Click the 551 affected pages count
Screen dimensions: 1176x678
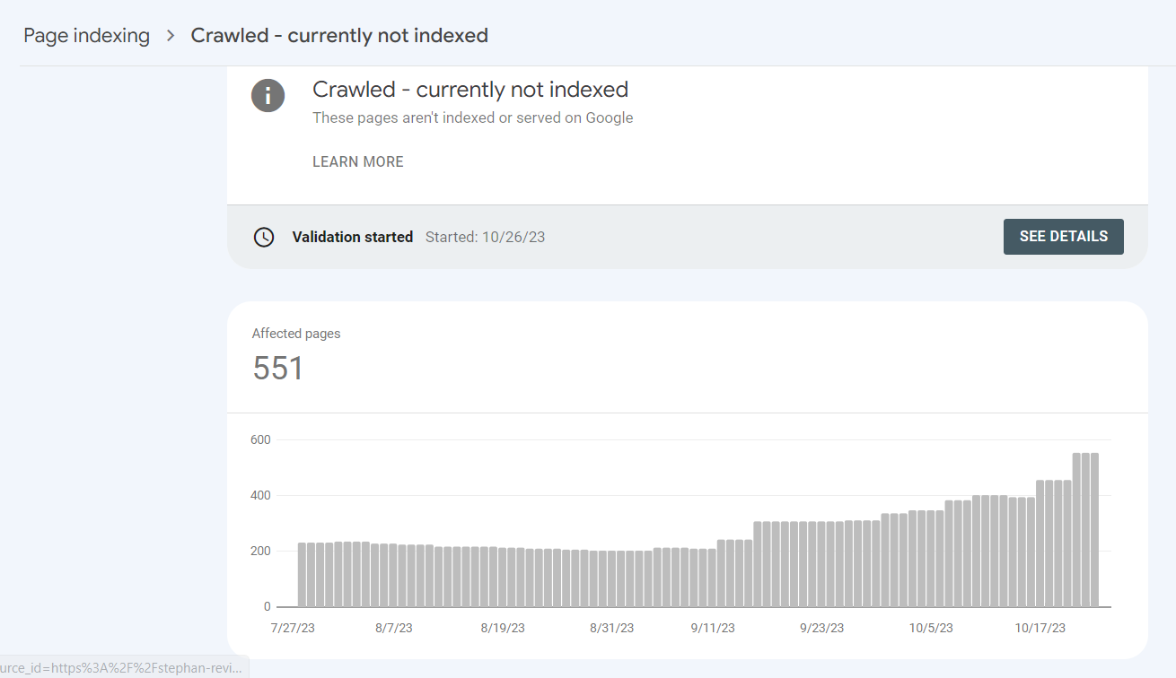coord(278,369)
